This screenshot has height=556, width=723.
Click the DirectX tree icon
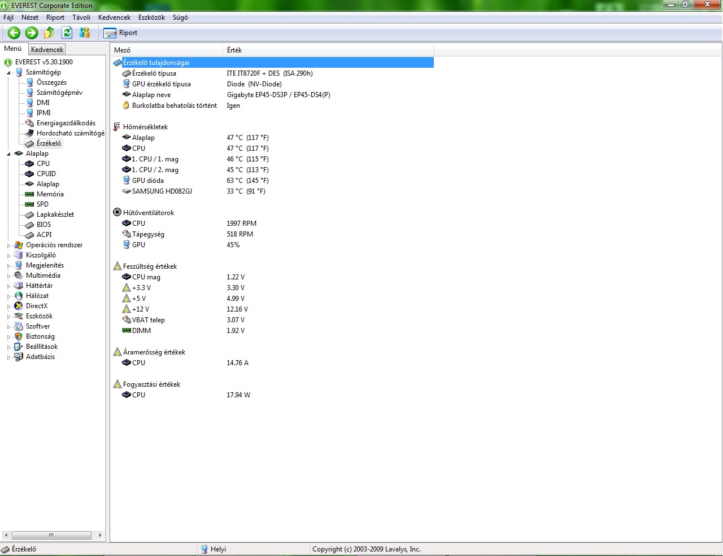19,306
